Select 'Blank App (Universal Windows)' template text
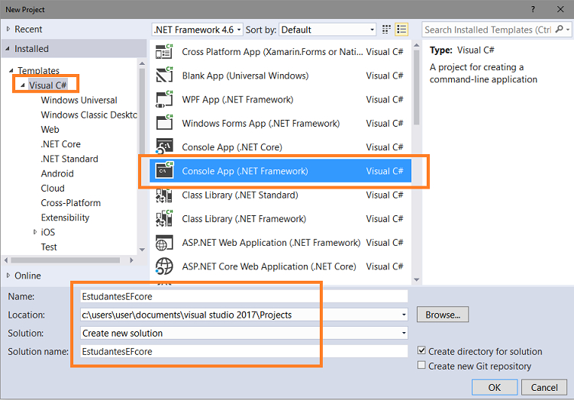Image resolution: width=574 pixels, height=400 pixels. click(x=245, y=76)
